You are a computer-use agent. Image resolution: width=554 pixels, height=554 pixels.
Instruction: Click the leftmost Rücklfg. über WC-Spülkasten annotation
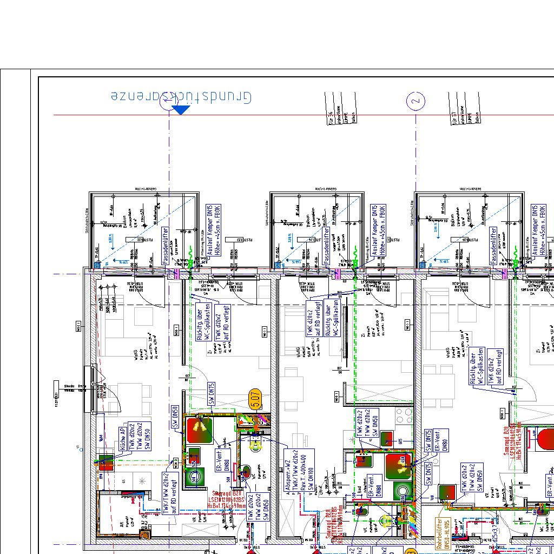click(x=200, y=321)
